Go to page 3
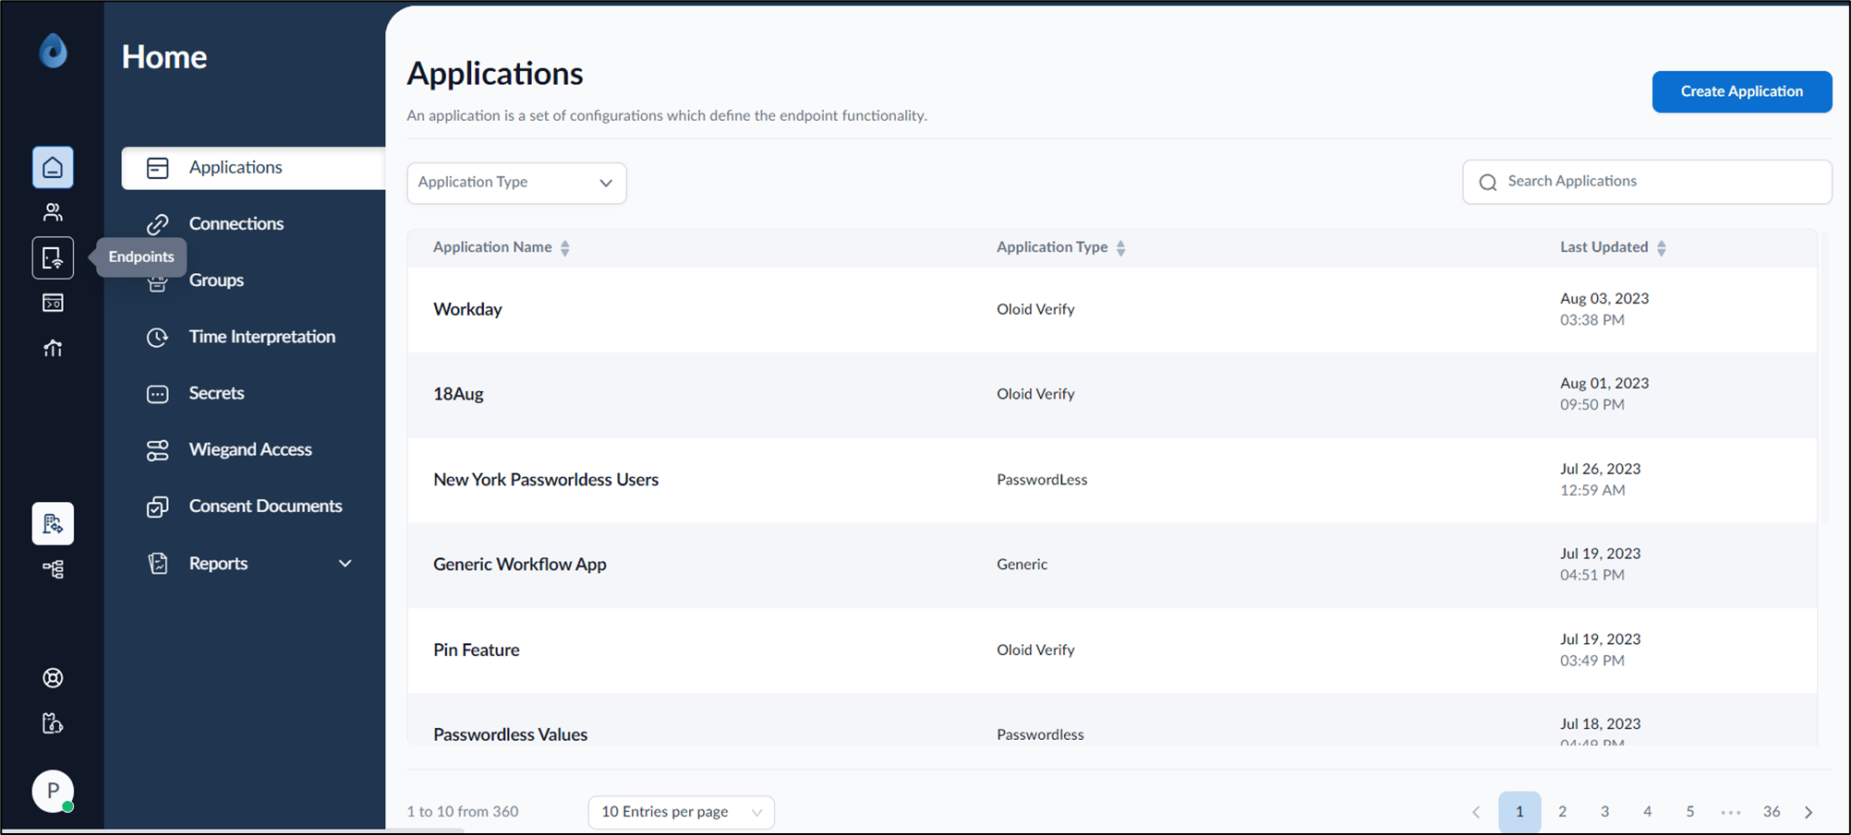The image size is (1851, 835). click(x=1604, y=812)
